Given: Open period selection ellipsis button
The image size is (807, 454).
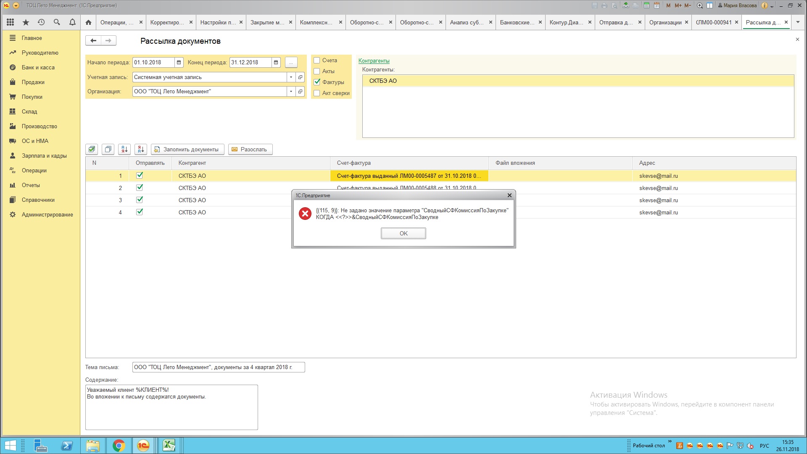Looking at the screenshot, I should point(291,63).
